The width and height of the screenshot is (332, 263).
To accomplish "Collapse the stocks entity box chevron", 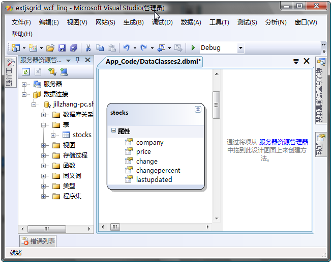I will tap(198, 109).
